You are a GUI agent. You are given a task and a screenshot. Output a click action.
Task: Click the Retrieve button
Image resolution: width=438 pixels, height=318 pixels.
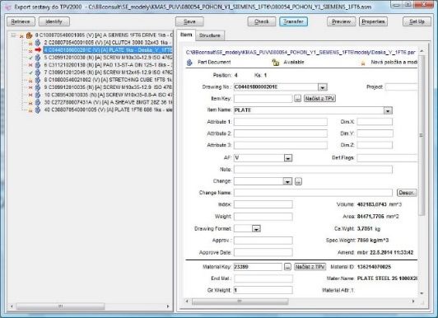pos(21,21)
